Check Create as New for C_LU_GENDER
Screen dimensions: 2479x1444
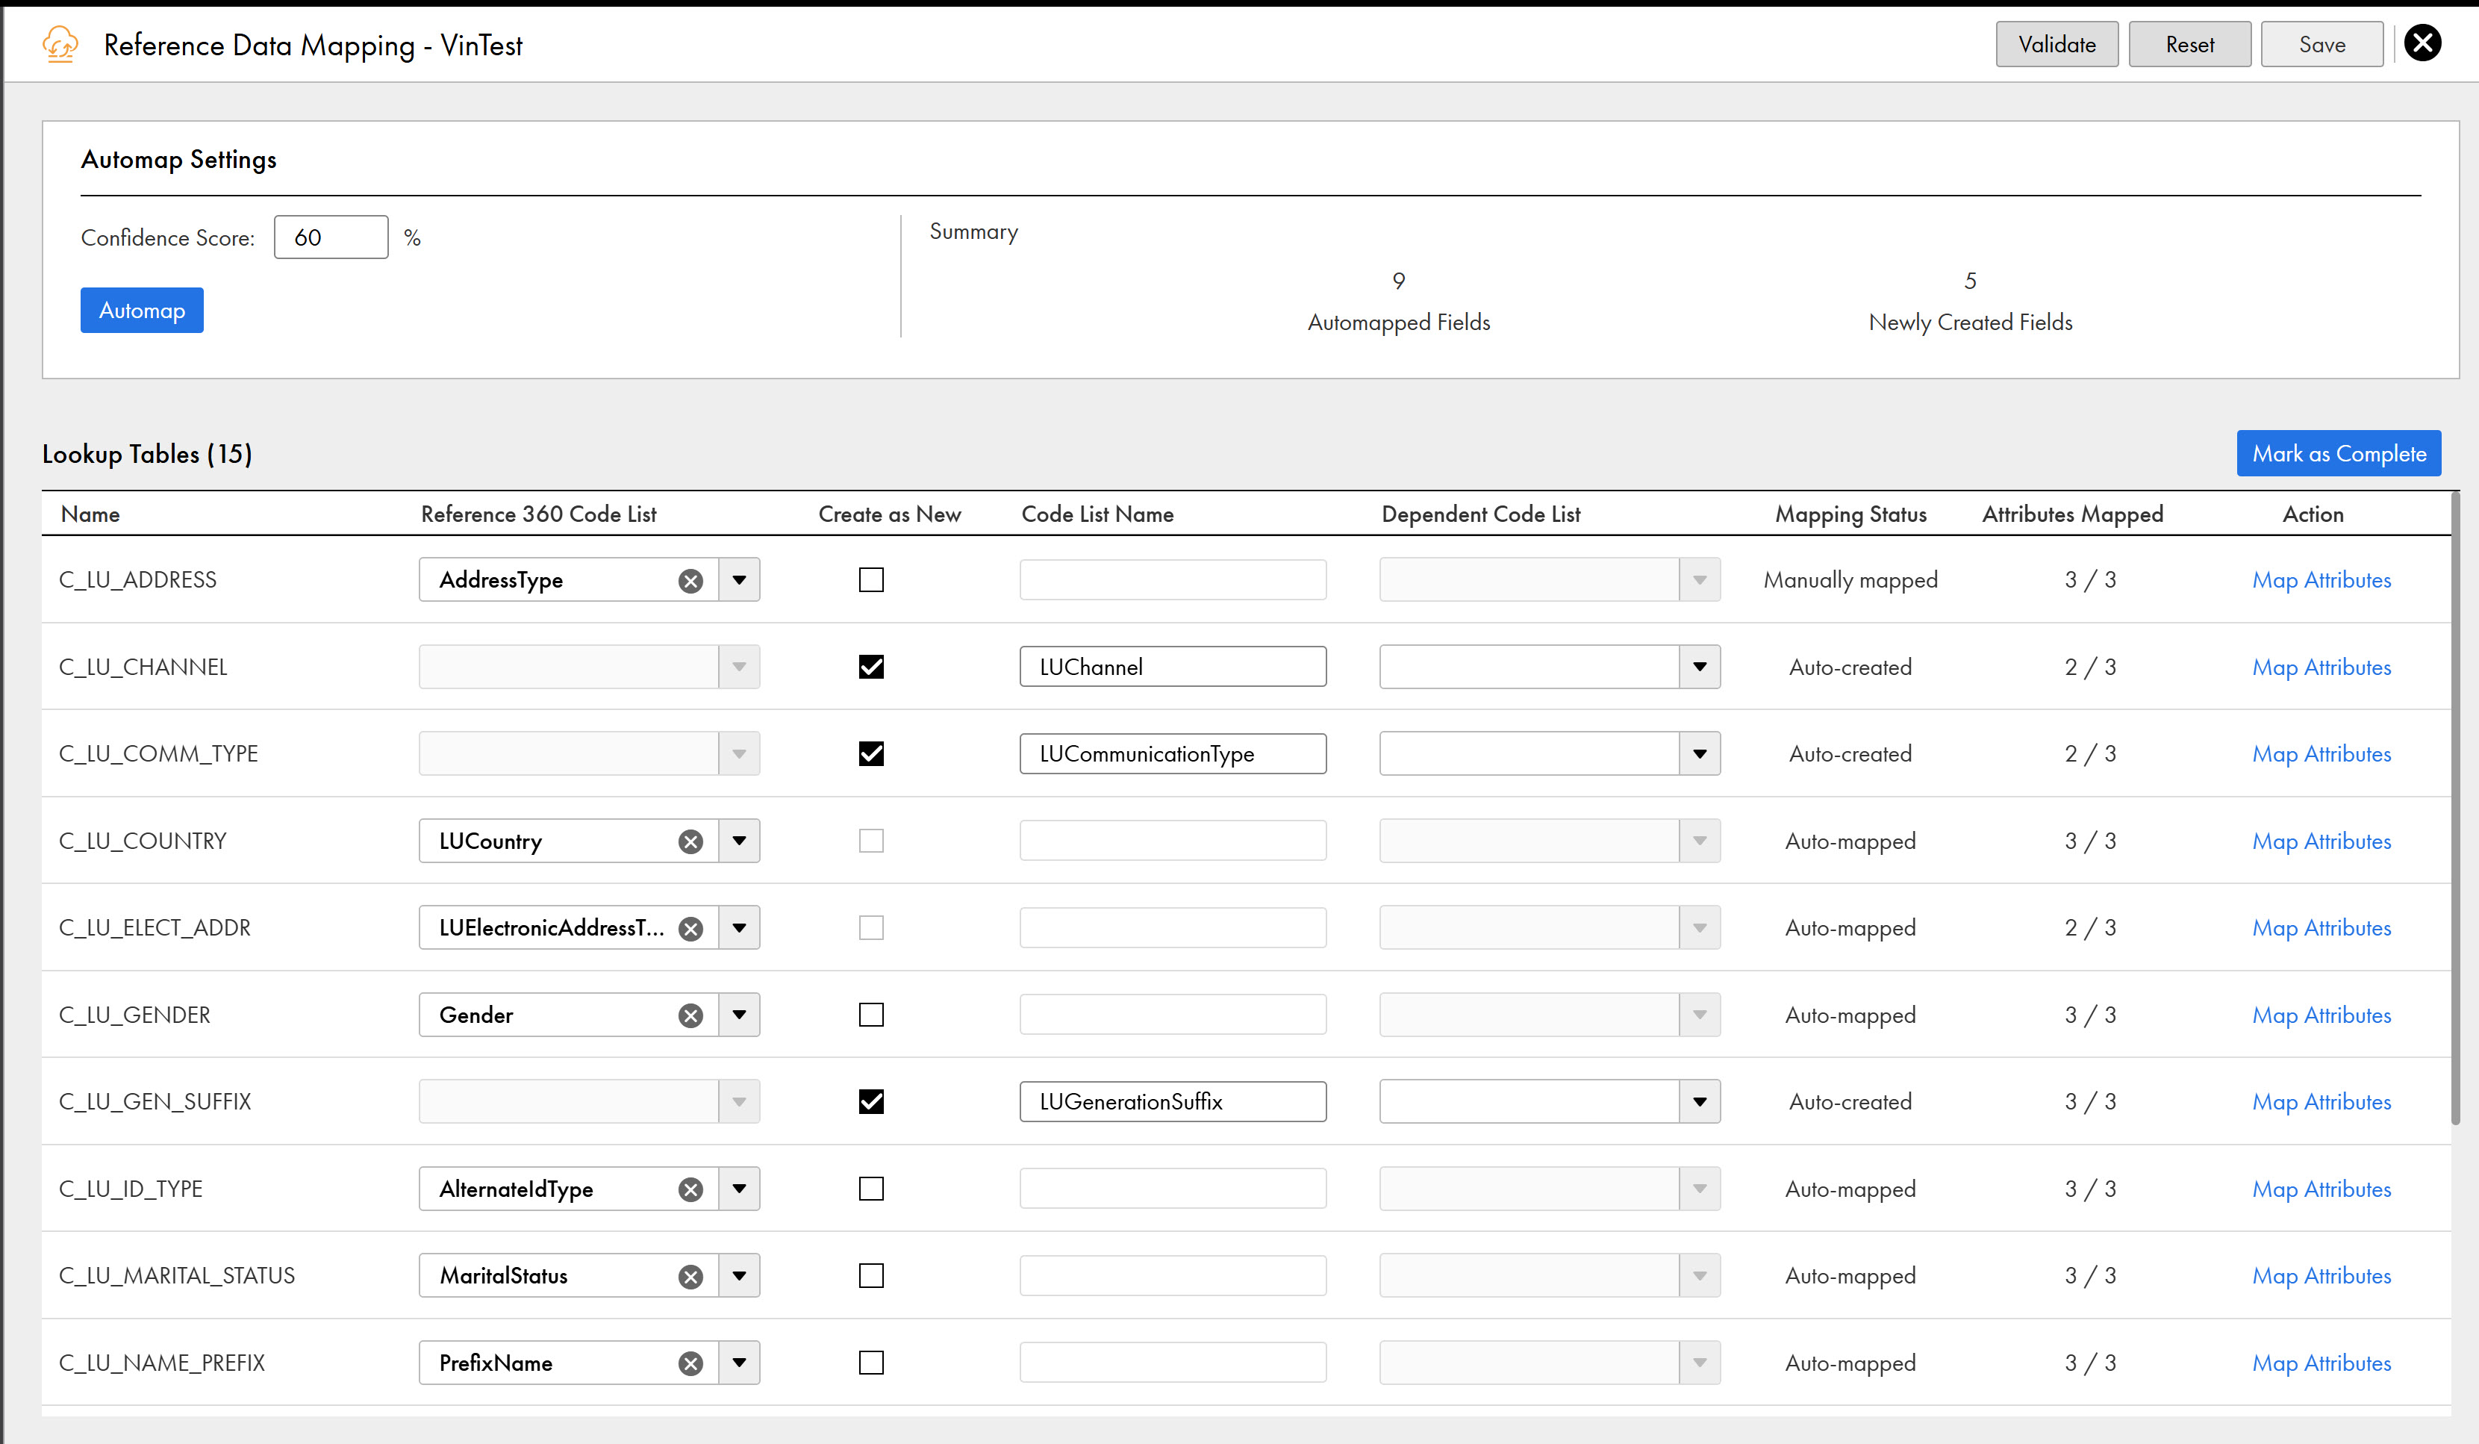click(870, 1014)
